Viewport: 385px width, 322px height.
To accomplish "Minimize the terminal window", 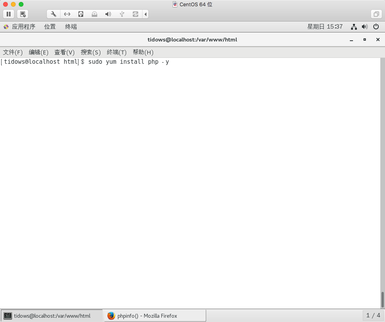I will (x=351, y=40).
